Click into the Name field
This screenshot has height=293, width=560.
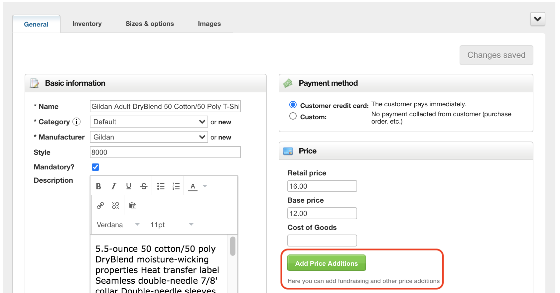point(165,106)
